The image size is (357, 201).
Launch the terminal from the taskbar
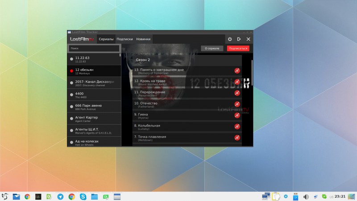[x=38, y=197]
